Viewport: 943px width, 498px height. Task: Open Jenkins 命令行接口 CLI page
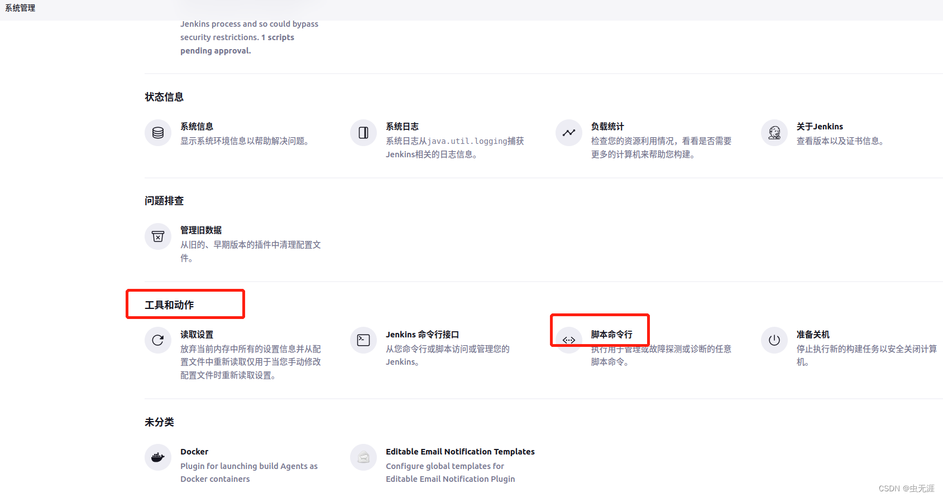click(422, 335)
